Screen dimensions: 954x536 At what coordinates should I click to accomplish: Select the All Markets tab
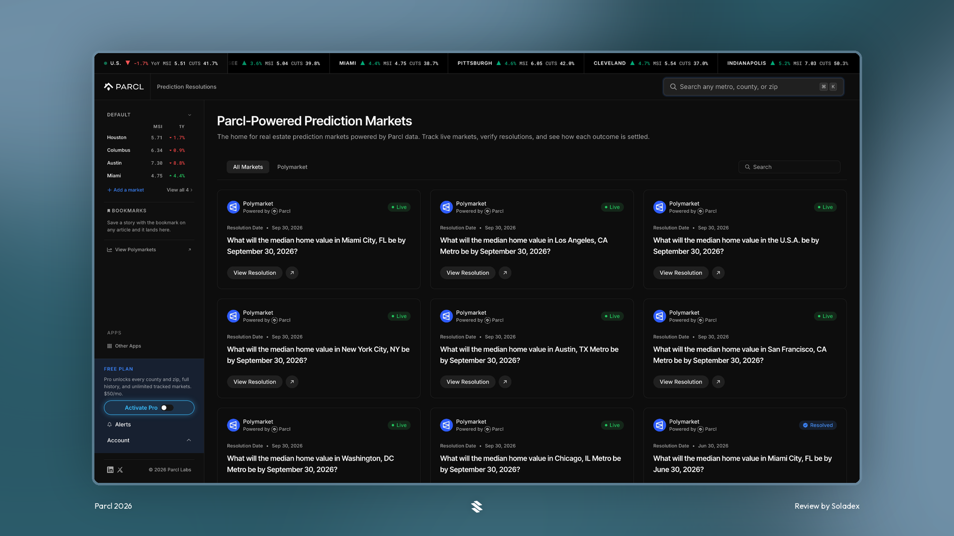[x=248, y=167]
